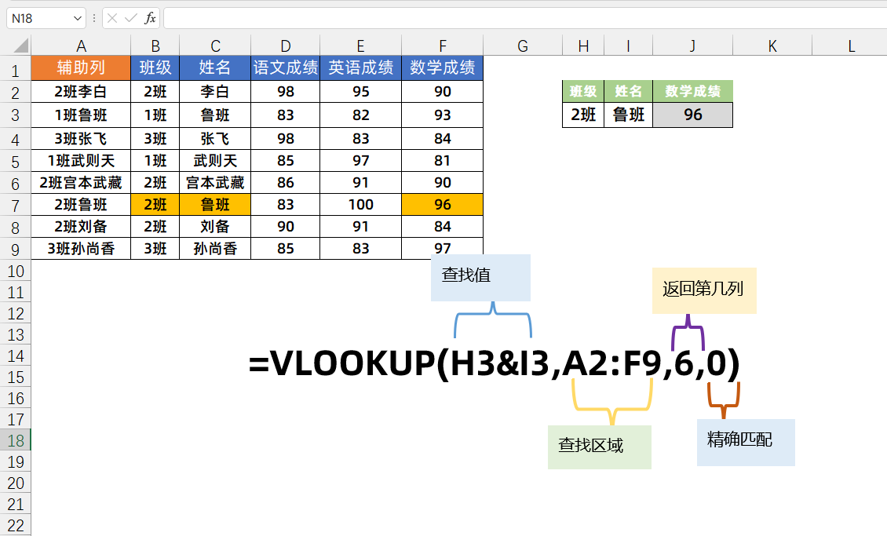Select the highlighted 鲁班 cell in column C

(x=215, y=205)
